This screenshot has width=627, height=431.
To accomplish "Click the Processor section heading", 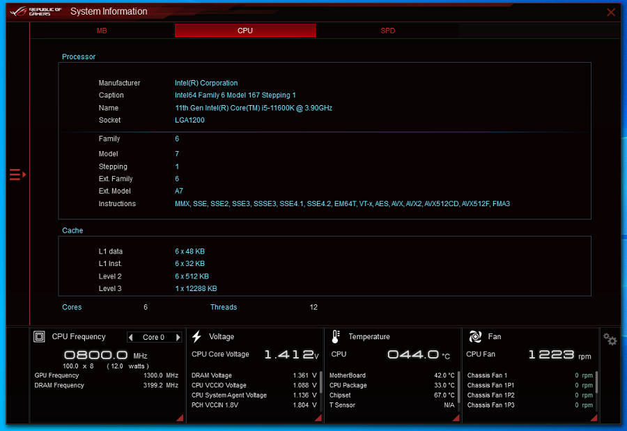I will point(79,57).
